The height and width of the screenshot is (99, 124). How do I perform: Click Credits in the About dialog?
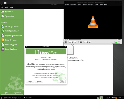point(30,81)
